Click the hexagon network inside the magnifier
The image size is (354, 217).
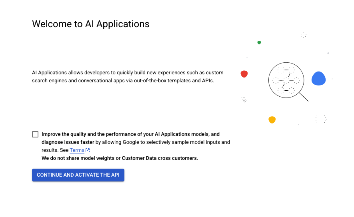286,80
